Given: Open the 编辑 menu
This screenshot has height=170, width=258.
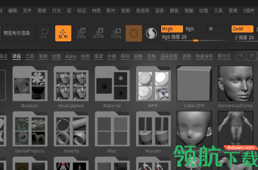Looking at the screenshot, I should (13, 11).
